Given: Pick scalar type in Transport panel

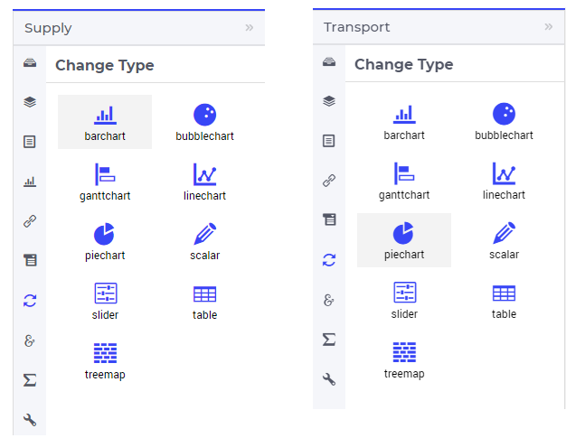Looking at the screenshot, I should point(504,240).
